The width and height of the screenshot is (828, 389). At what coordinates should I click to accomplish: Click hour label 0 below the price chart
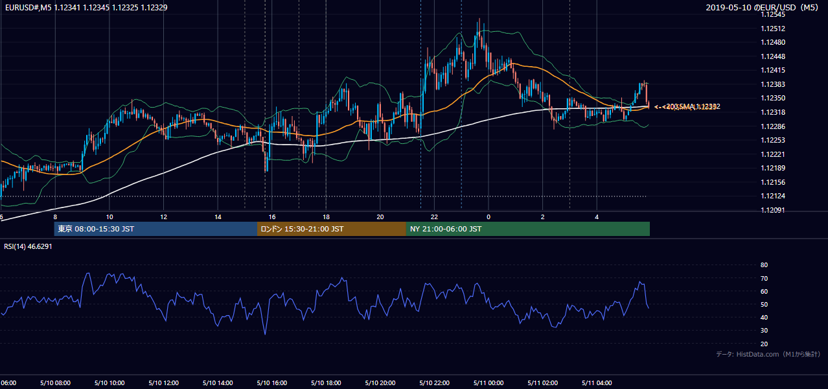click(x=489, y=217)
